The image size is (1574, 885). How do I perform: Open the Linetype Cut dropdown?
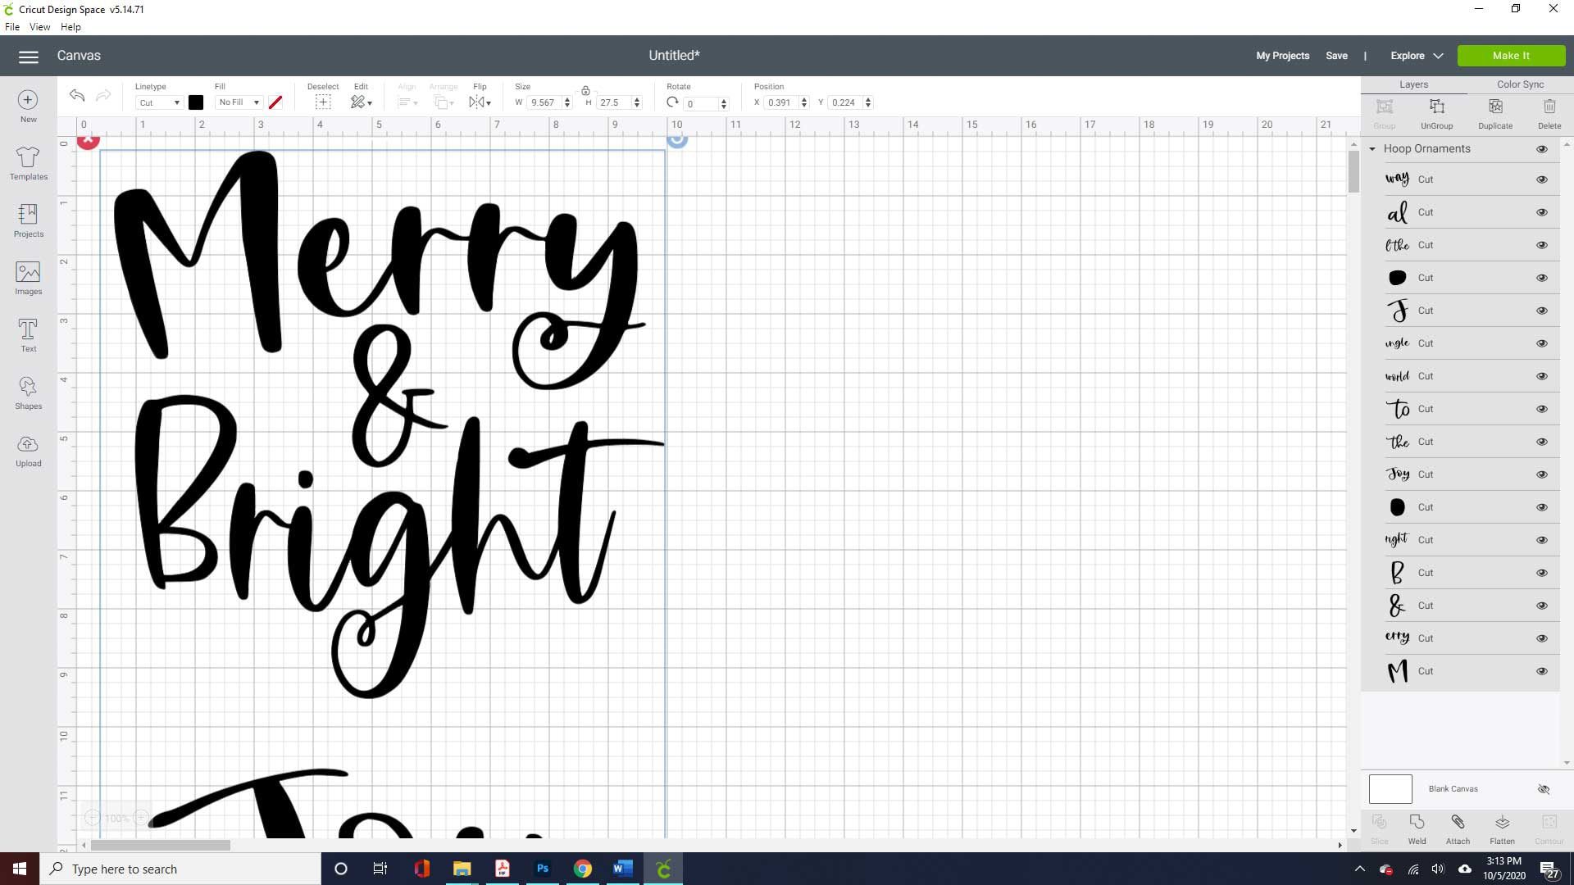(158, 102)
